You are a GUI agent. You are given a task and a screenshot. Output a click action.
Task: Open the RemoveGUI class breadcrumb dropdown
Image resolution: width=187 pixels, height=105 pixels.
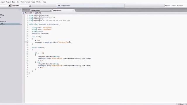pyautogui.click(x=28, y=13)
